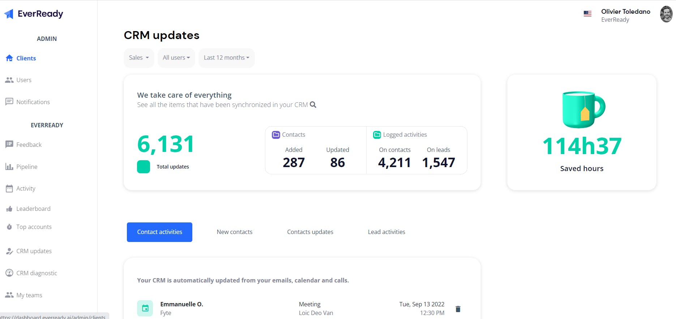676x319 pixels.
Task: Click Olivier Toledano's profile avatar
Action: (666, 14)
